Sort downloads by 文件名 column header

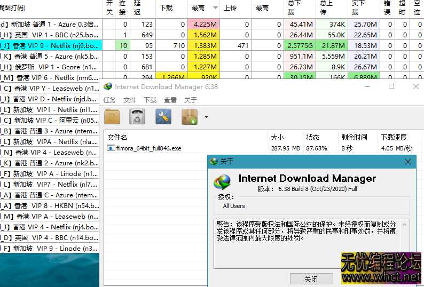coord(117,137)
